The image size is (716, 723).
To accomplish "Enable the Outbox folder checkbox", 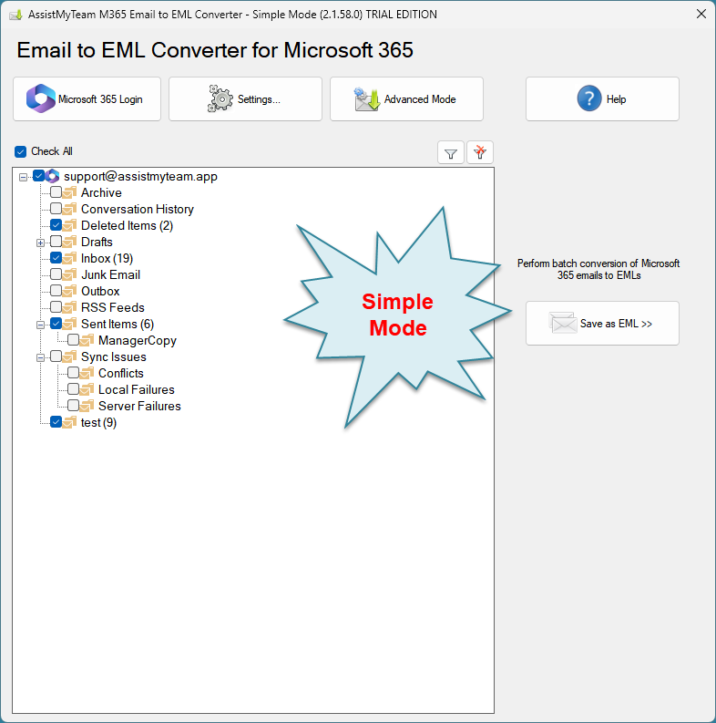I will click(56, 292).
